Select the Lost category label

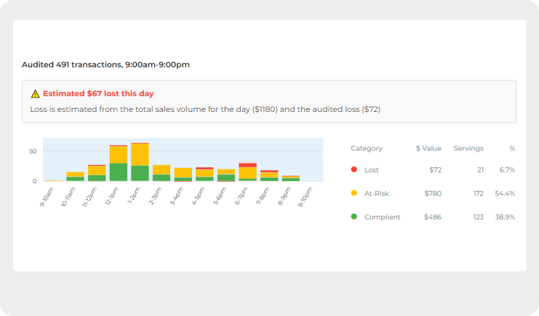(x=371, y=170)
